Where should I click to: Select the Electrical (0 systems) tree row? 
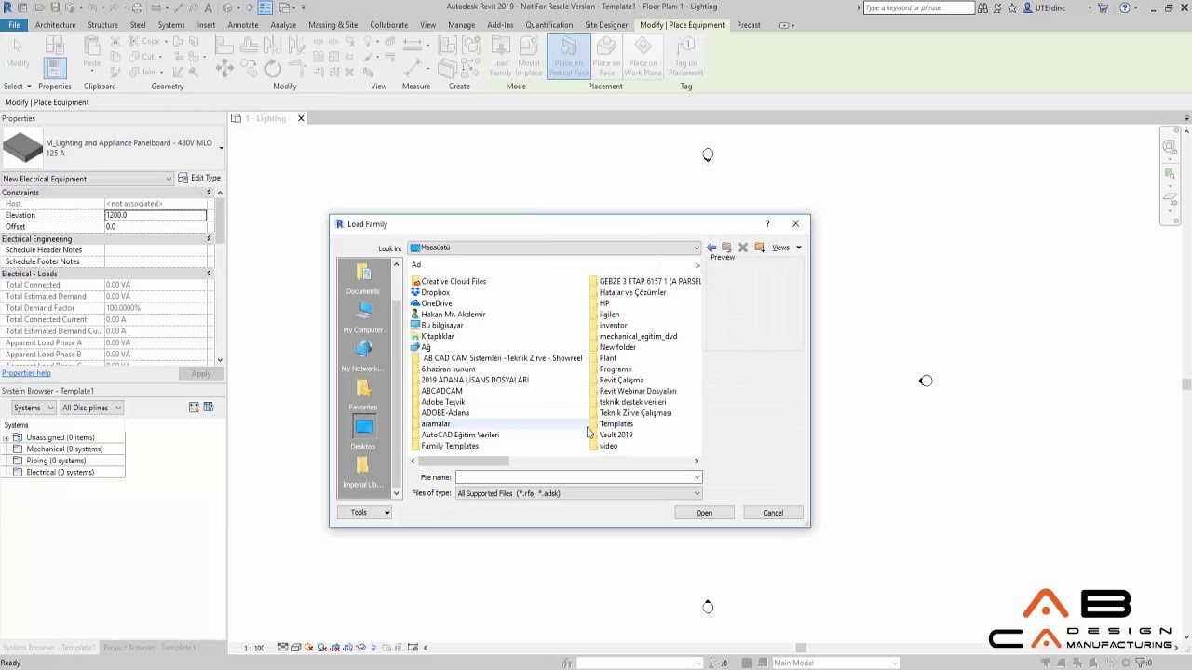click(x=60, y=472)
